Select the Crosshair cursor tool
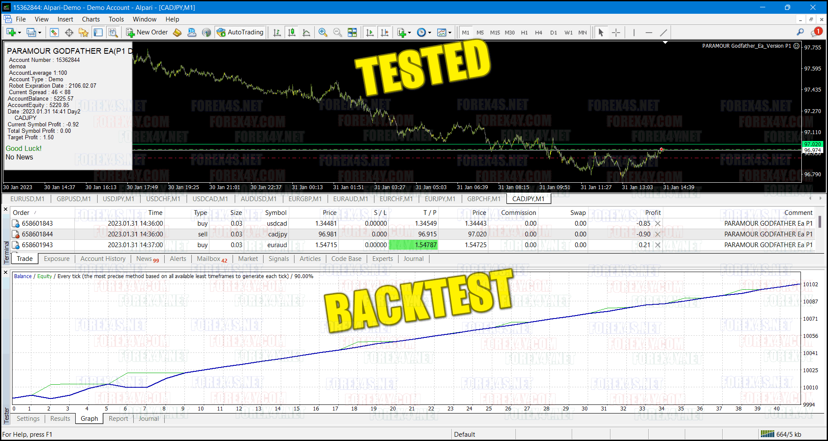This screenshot has height=441, width=828. pos(616,33)
